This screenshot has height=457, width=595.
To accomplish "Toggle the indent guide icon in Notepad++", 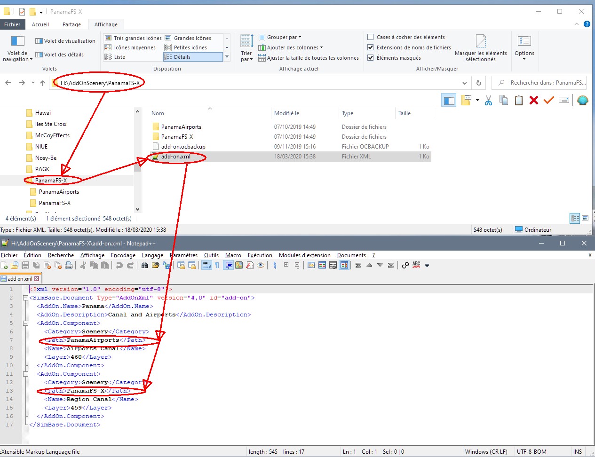I will (229, 266).
